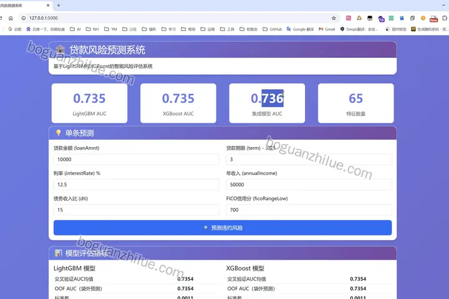The width and height of the screenshot is (449, 299).
Task: Click the 债务收入比 (dti) input field
Action: click(137, 210)
